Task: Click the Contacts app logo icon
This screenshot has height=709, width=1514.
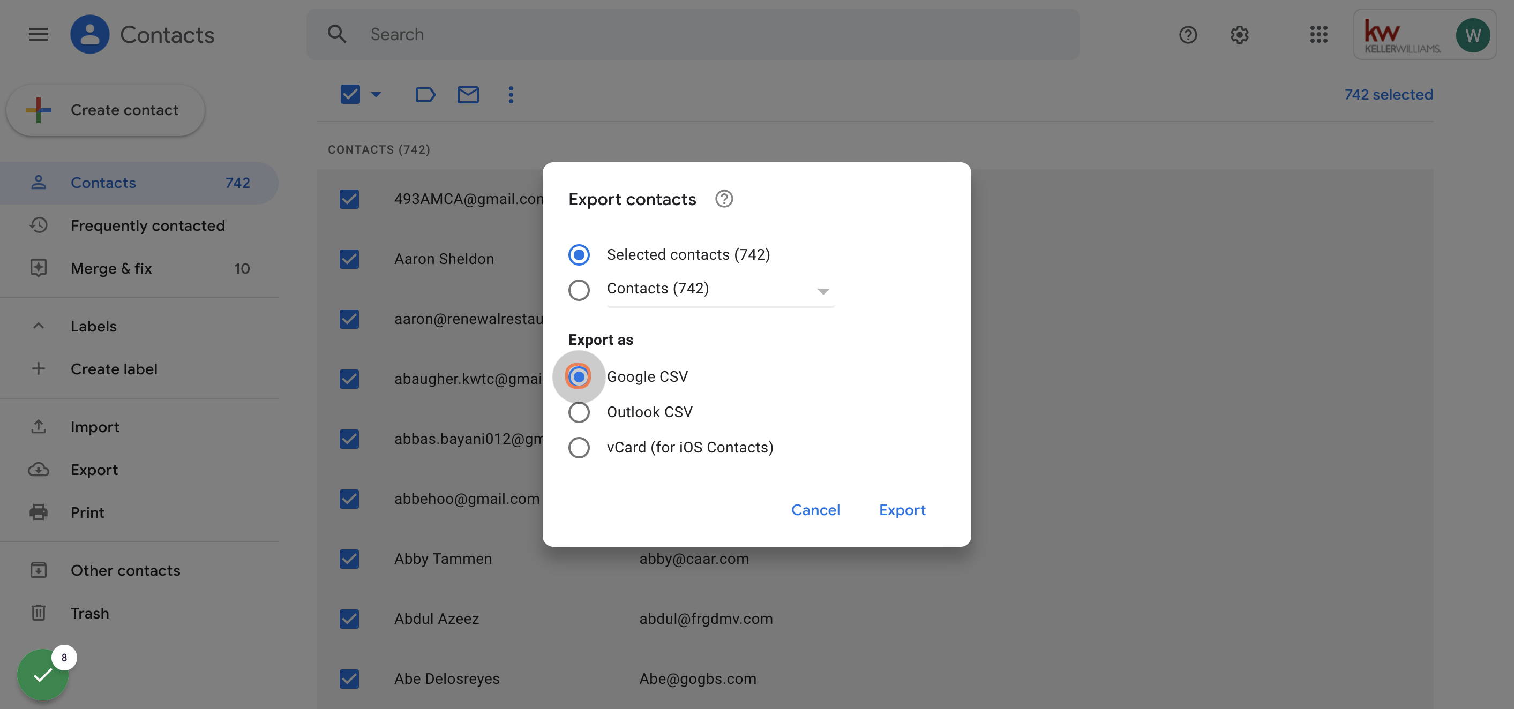Action: click(90, 34)
